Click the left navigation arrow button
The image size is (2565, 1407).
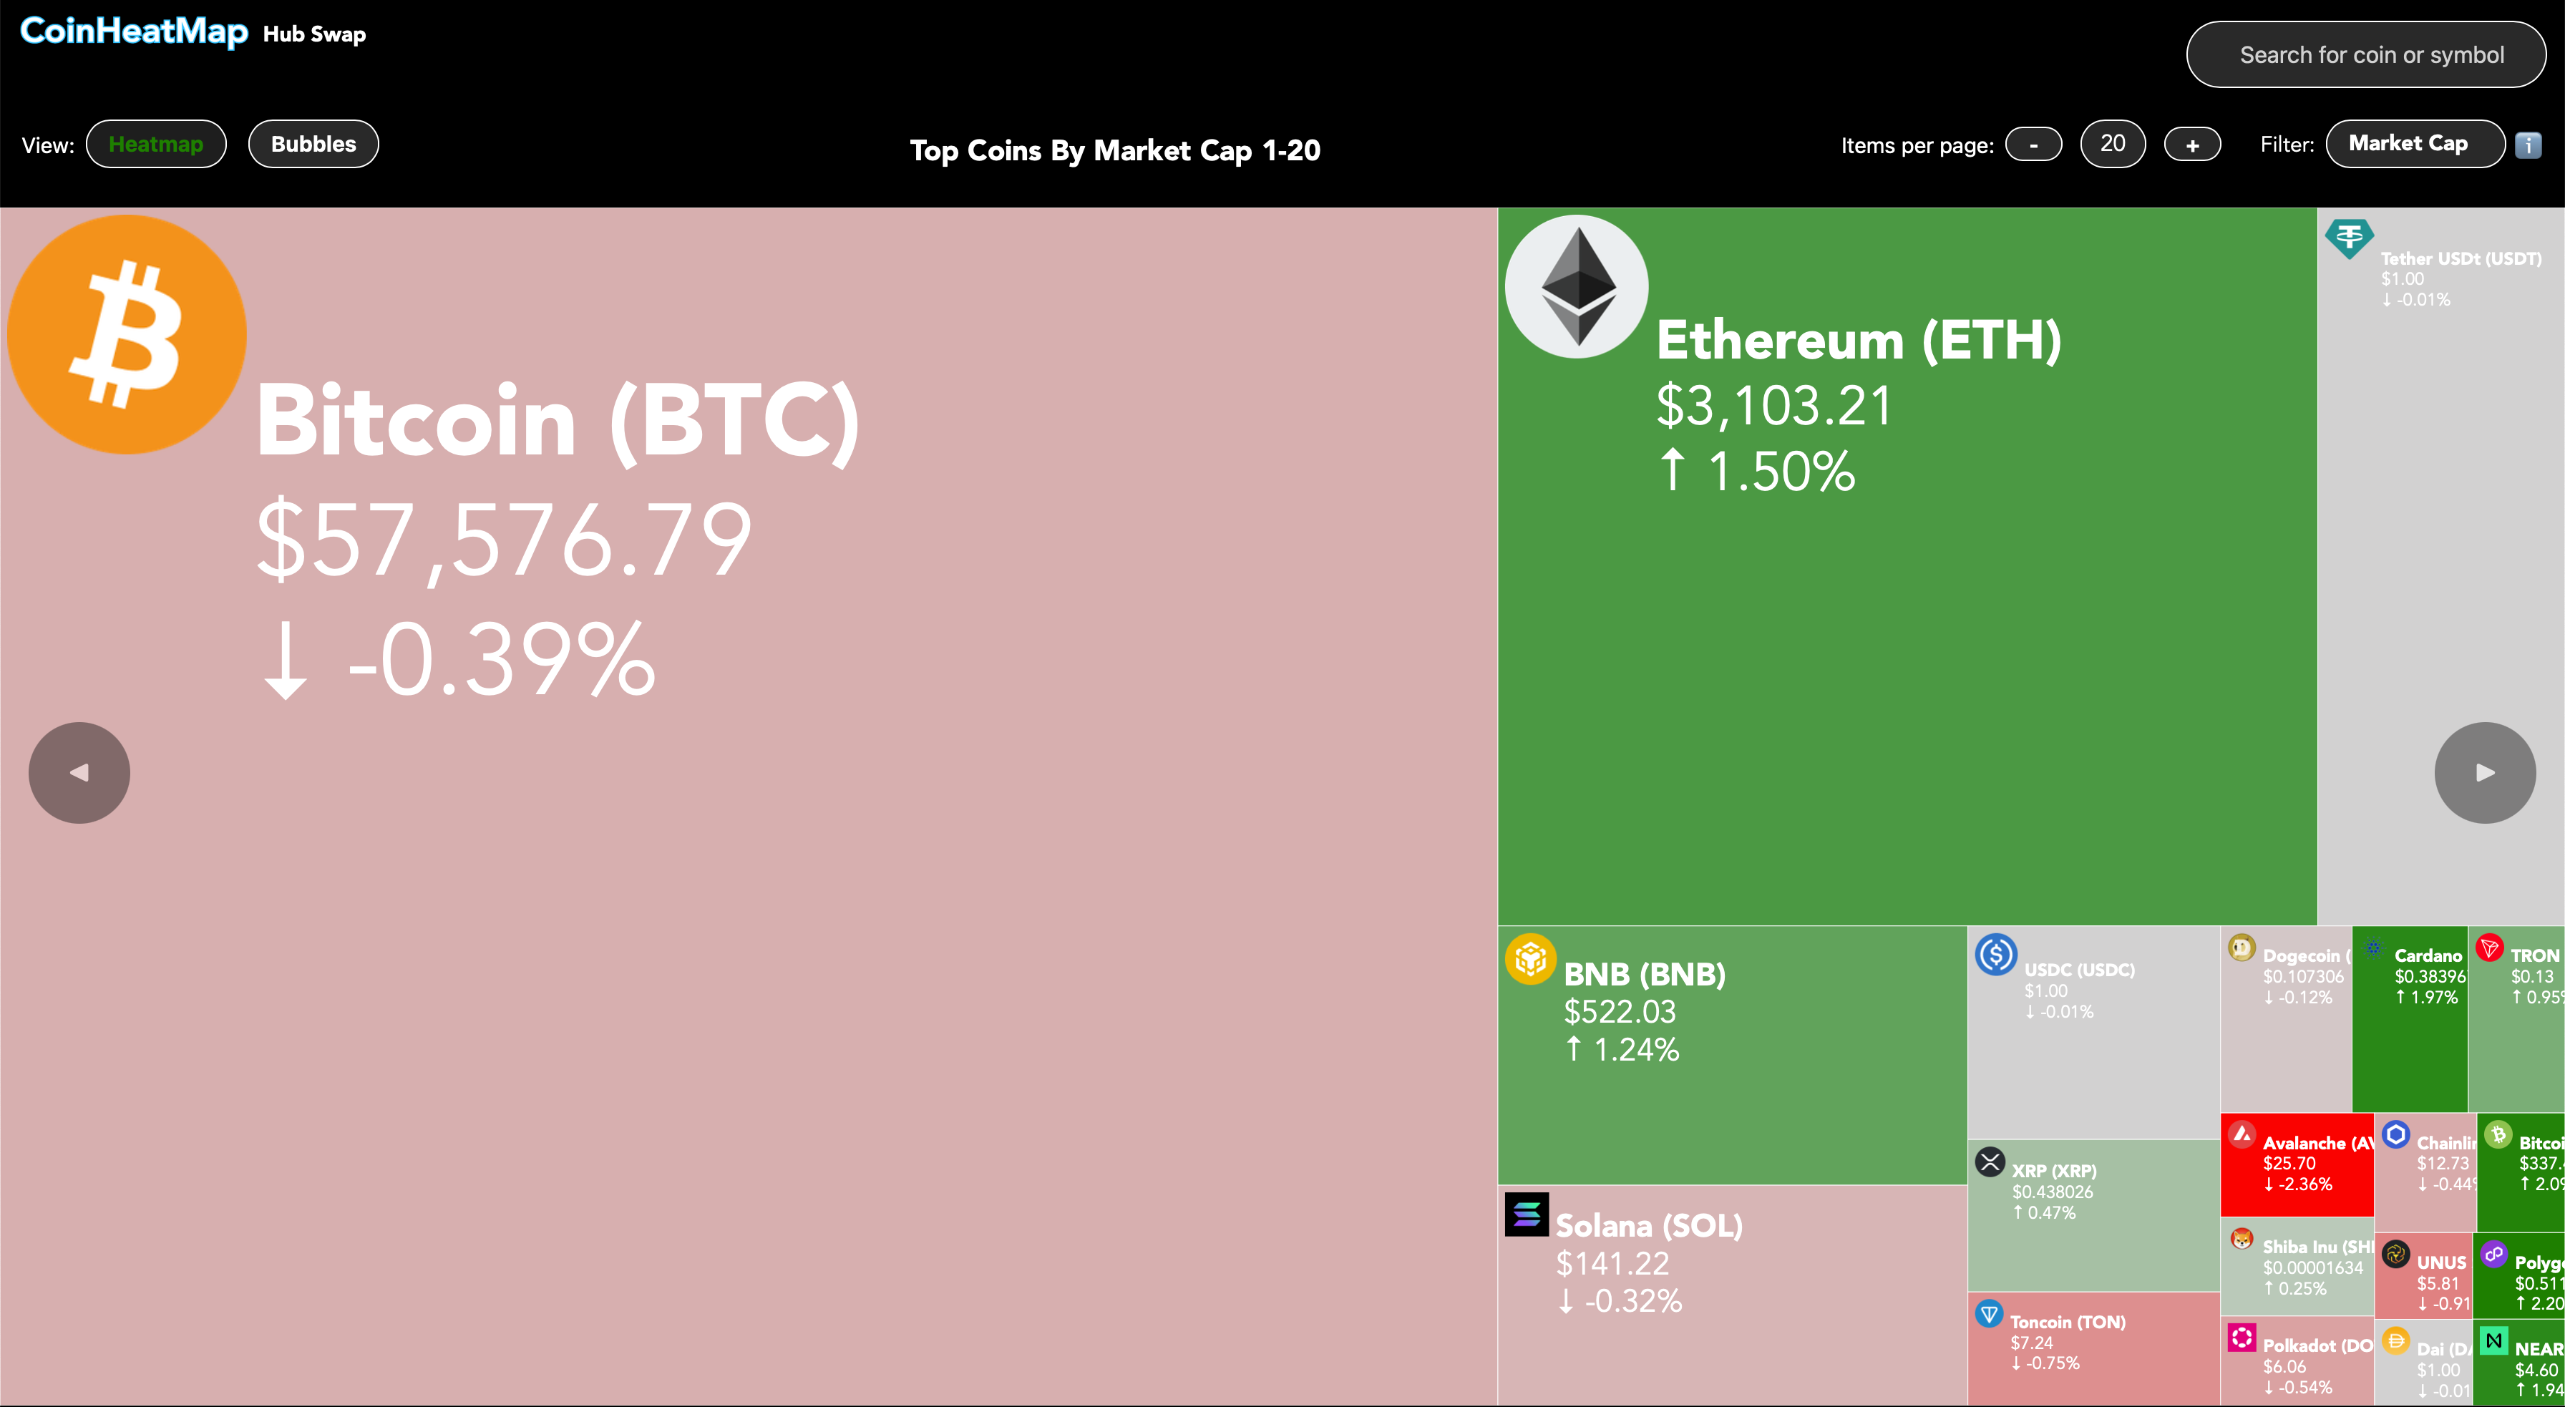coord(79,773)
